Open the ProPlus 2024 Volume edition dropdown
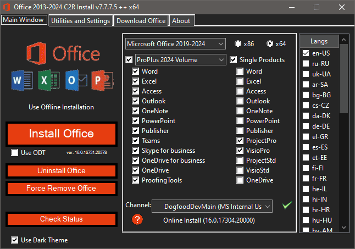This screenshot has width=355, height=249. (180, 60)
